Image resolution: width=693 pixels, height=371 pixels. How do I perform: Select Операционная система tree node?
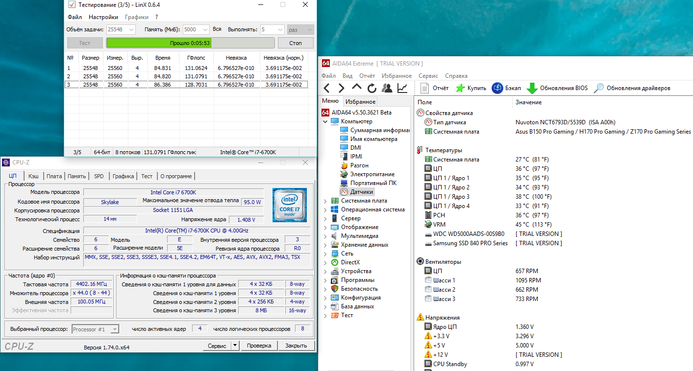point(368,209)
